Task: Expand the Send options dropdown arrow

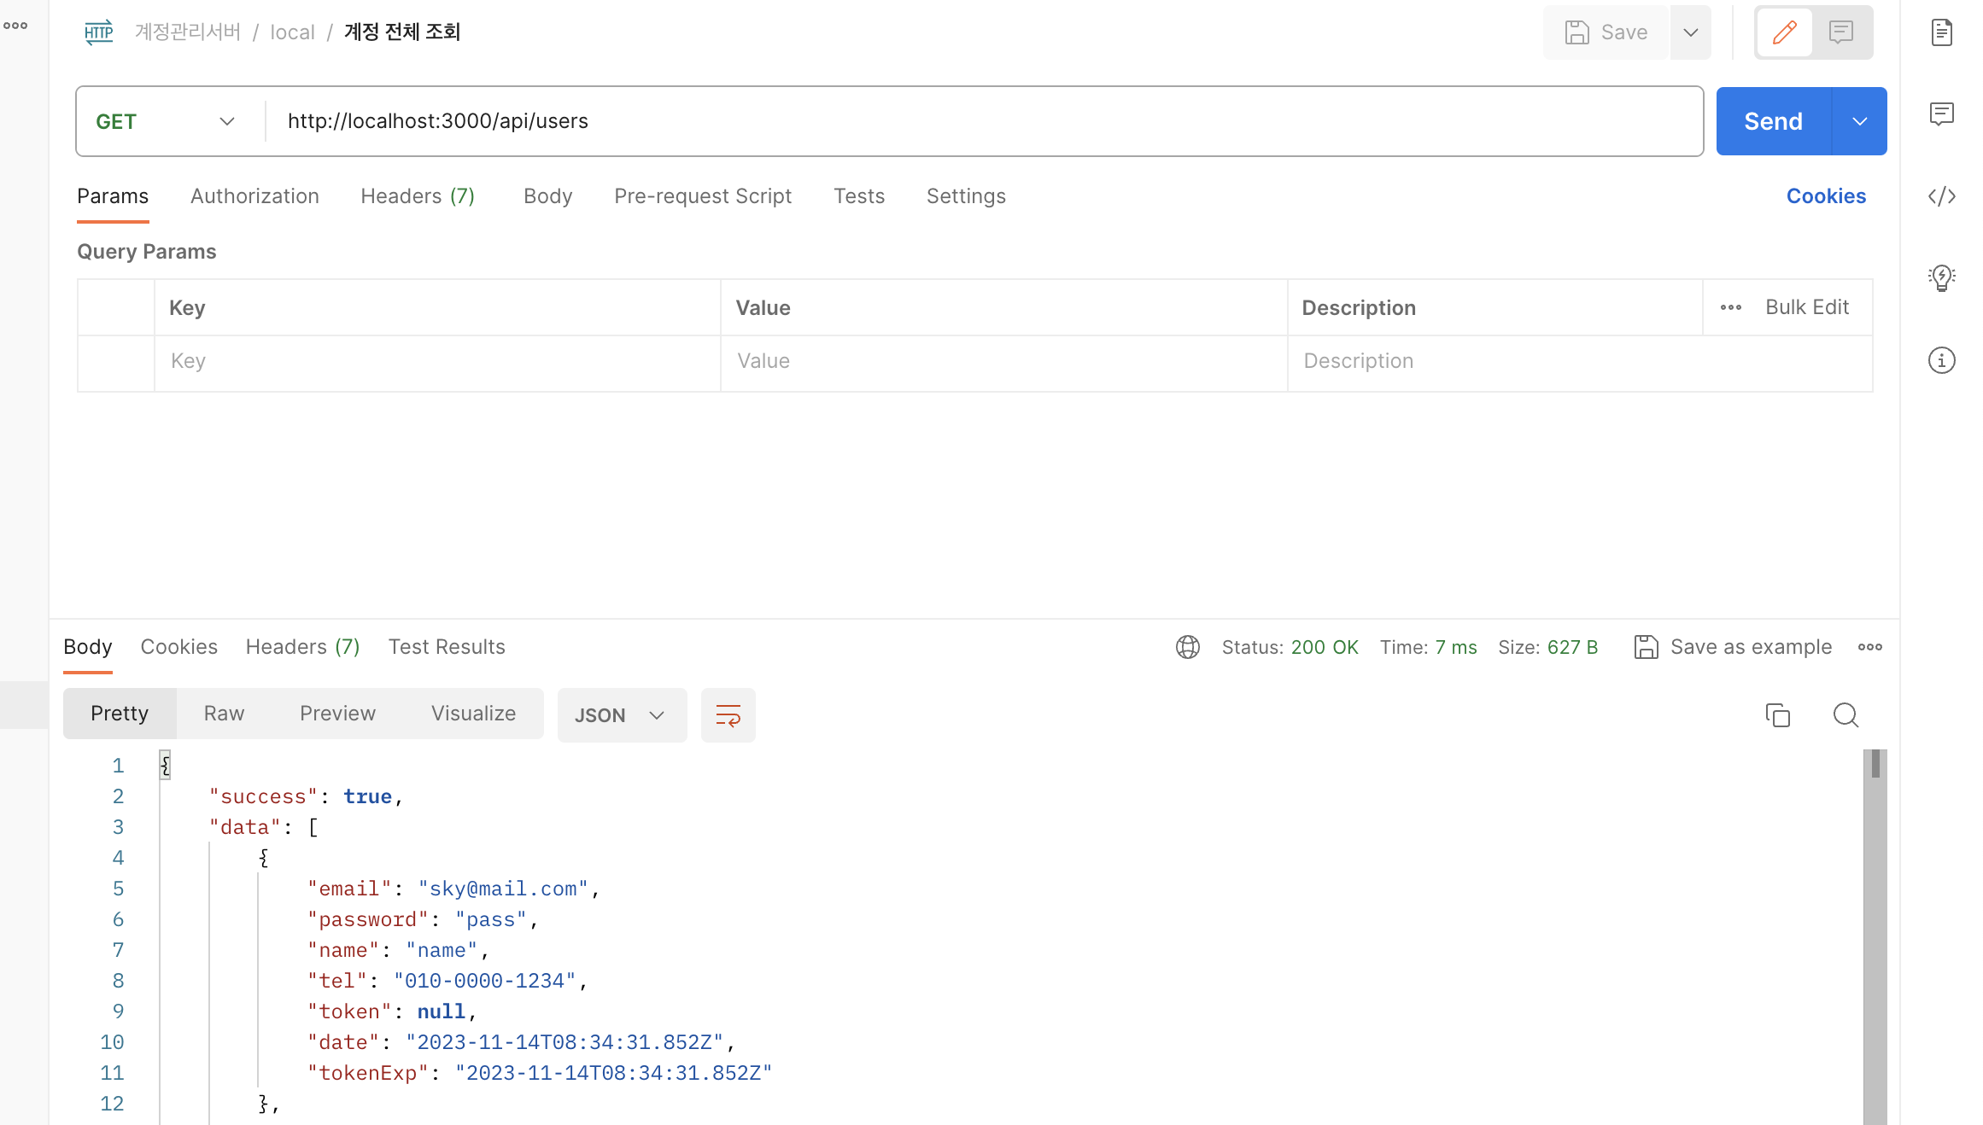Action: tap(1859, 121)
